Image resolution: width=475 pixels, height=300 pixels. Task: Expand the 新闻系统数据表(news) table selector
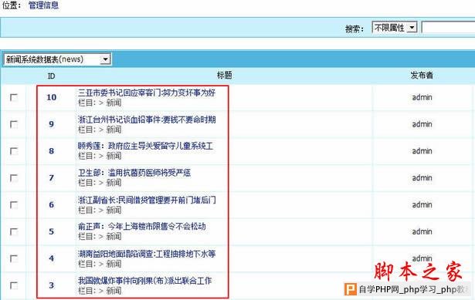click(x=57, y=59)
